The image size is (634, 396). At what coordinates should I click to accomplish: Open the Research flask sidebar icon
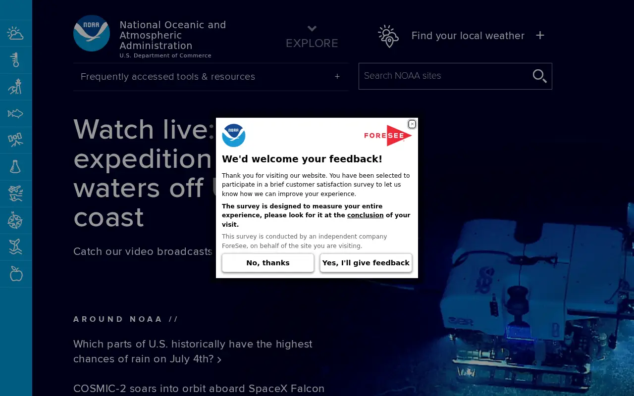pos(15,167)
